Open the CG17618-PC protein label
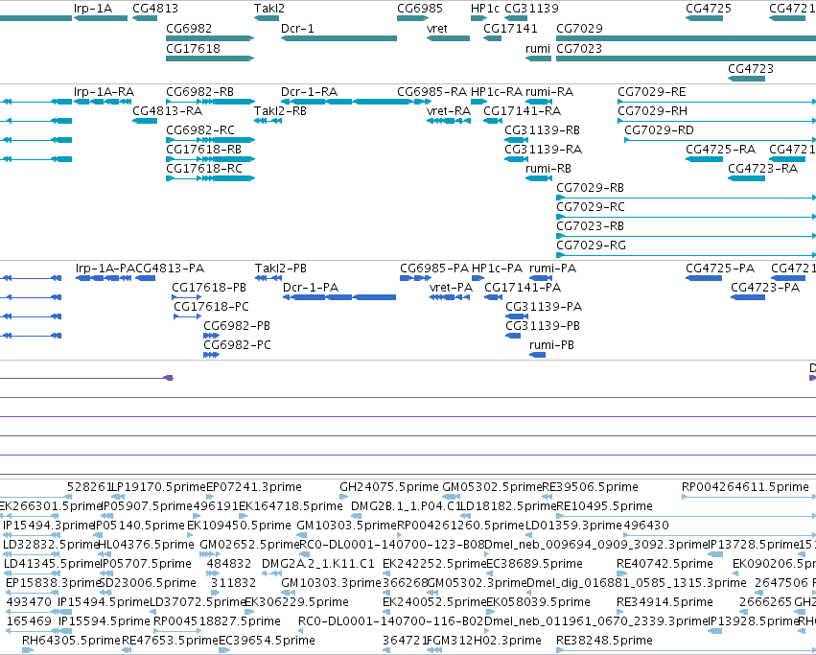The height and width of the screenshot is (655, 816). [x=211, y=307]
